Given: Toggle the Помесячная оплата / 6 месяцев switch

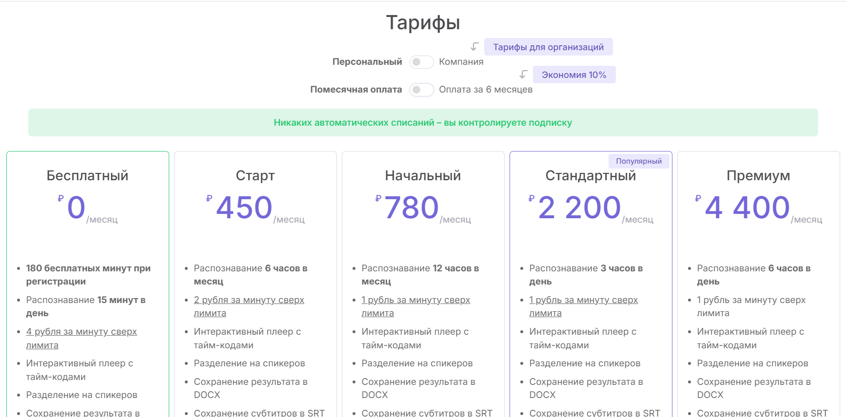Looking at the screenshot, I should click(x=421, y=90).
